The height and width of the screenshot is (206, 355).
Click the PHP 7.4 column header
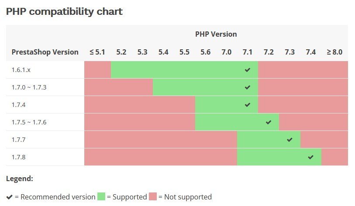pos(310,52)
